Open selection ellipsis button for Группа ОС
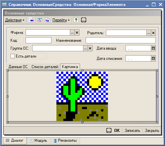165x146 pixels. point(85,48)
